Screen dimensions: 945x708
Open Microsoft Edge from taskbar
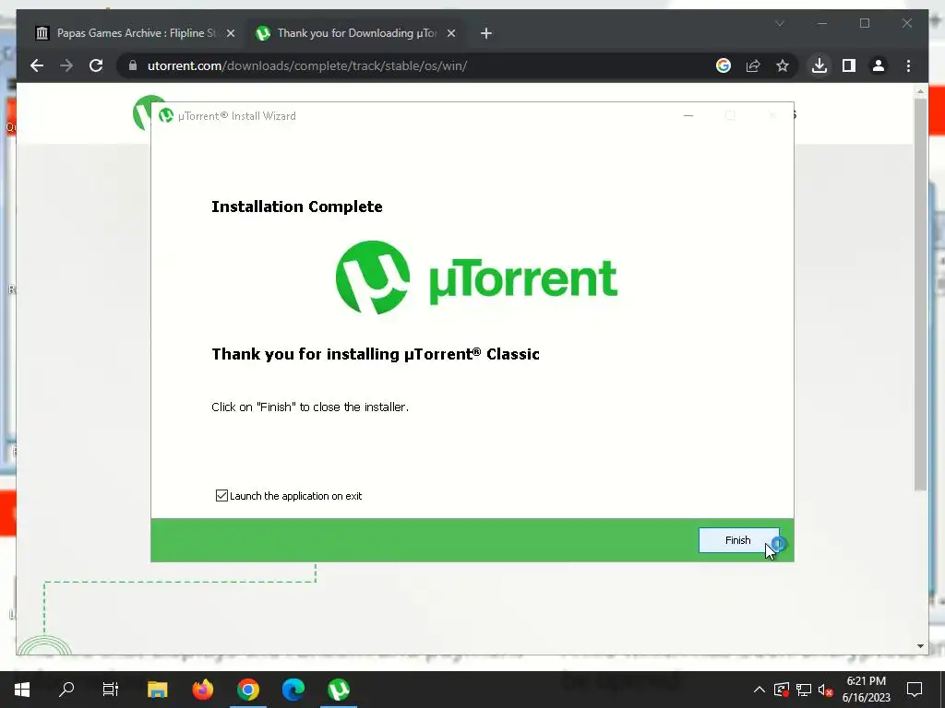[293, 690]
